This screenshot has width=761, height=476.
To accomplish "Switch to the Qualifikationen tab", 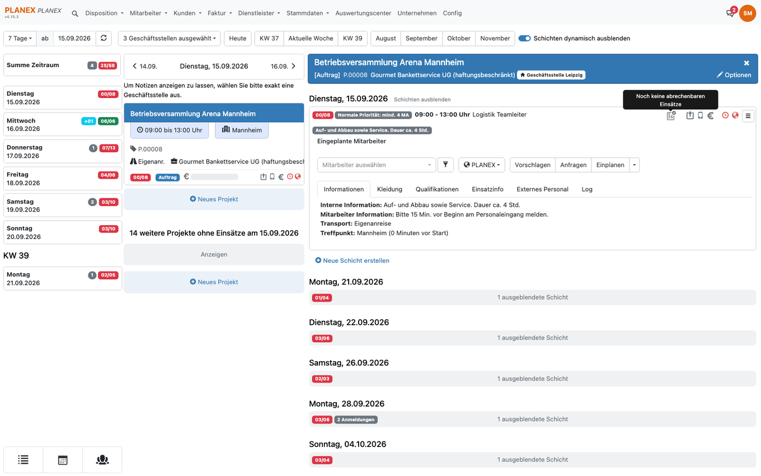I will (x=437, y=189).
